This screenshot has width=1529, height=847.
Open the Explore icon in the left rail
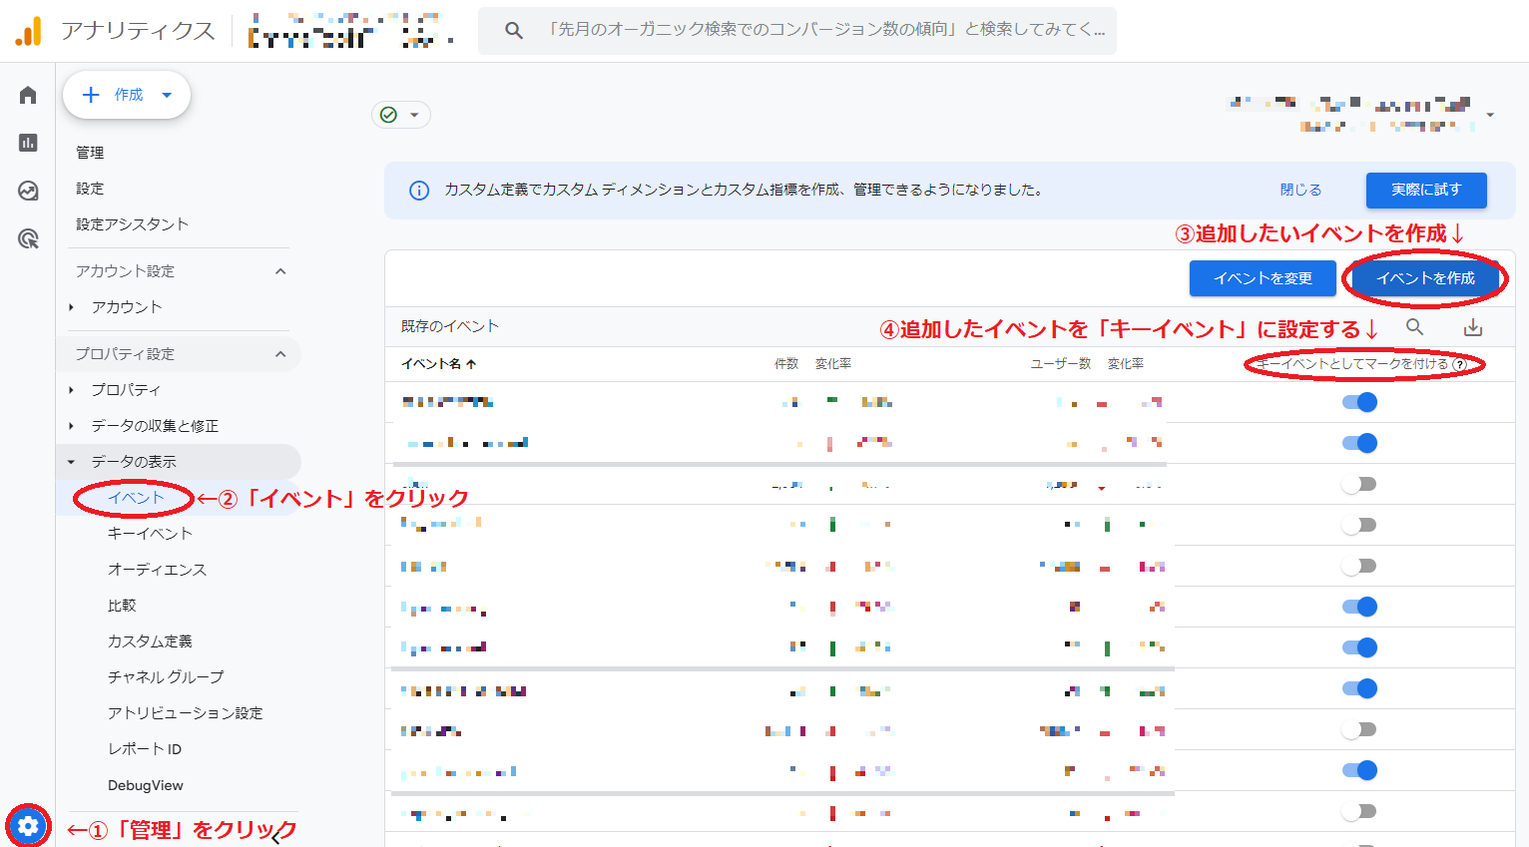pos(28,191)
